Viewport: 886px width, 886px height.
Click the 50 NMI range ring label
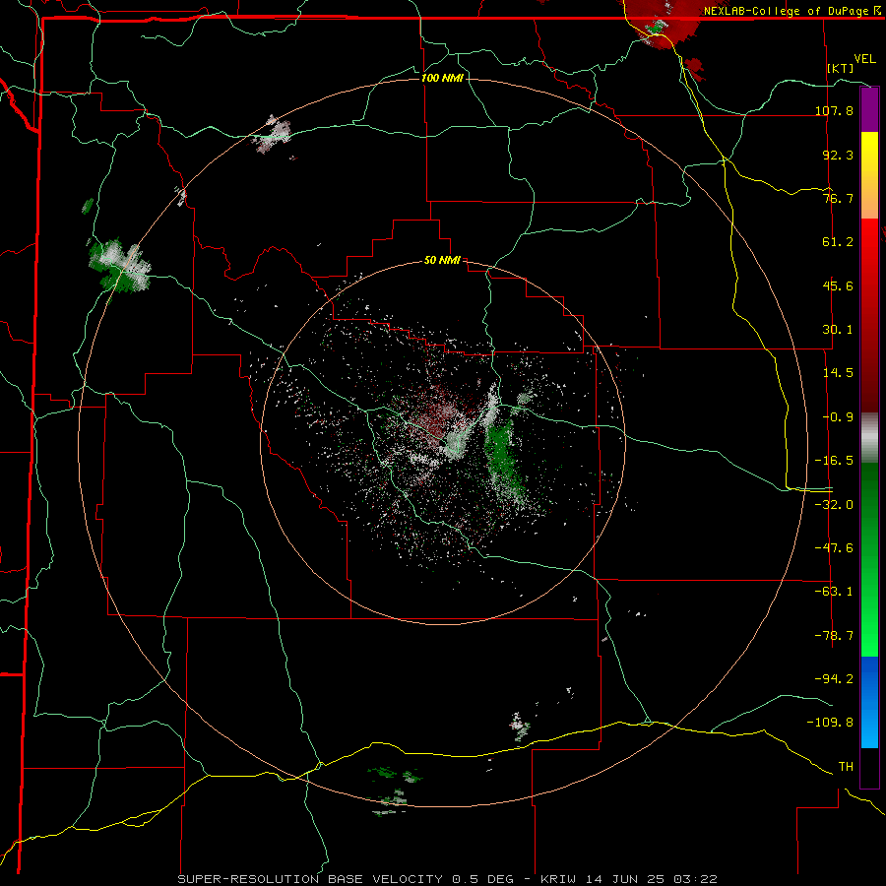coord(442,260)
